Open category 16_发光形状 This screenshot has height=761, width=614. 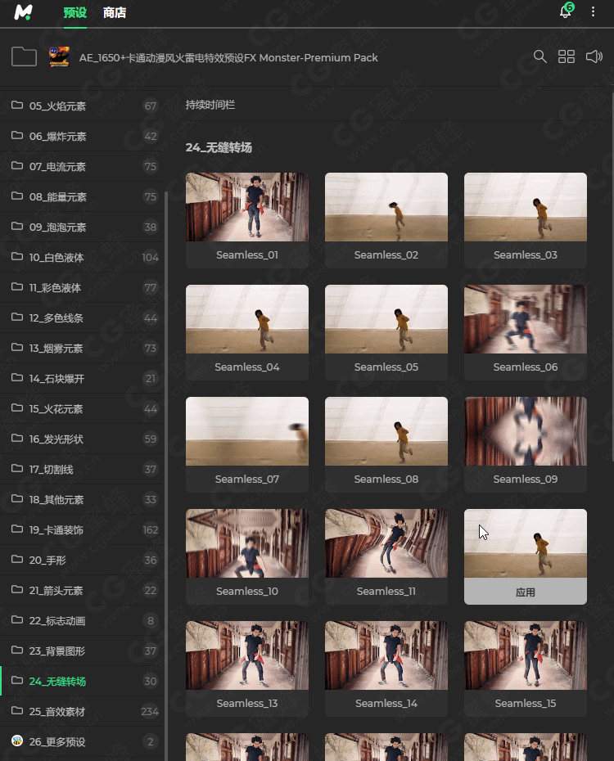(x=82, y=439)
